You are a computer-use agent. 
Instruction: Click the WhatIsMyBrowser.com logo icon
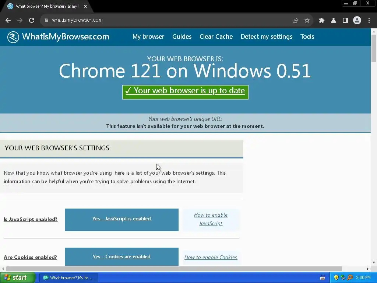[x=13, y=37]
